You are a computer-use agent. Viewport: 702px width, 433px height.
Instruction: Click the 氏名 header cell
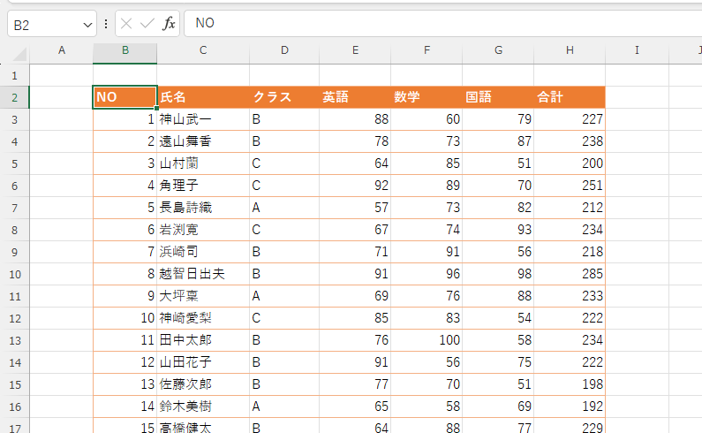coord(203,97)
